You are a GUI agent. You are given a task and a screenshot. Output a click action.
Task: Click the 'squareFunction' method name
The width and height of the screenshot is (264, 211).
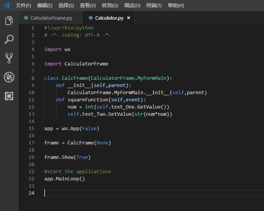[x=88, y=99]
